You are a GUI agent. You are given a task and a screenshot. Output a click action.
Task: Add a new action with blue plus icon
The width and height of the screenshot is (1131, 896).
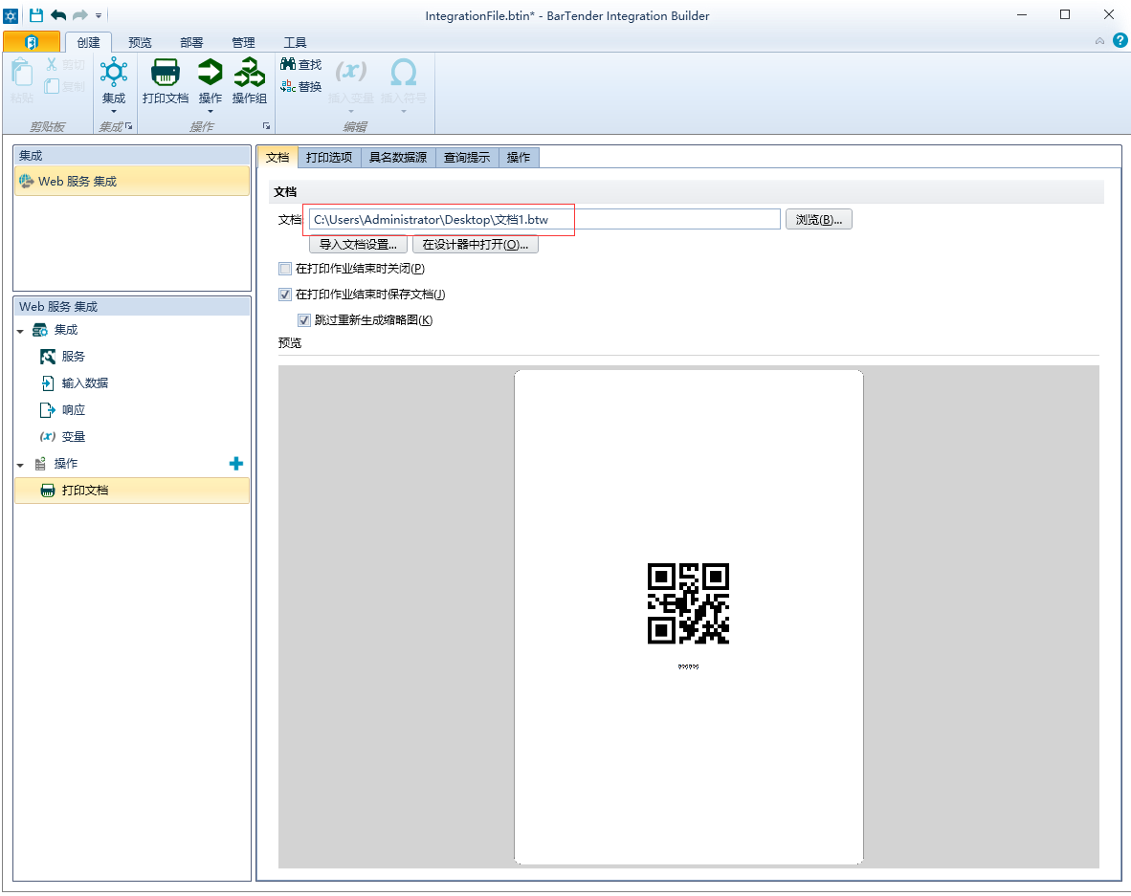(x=236, y=464)
